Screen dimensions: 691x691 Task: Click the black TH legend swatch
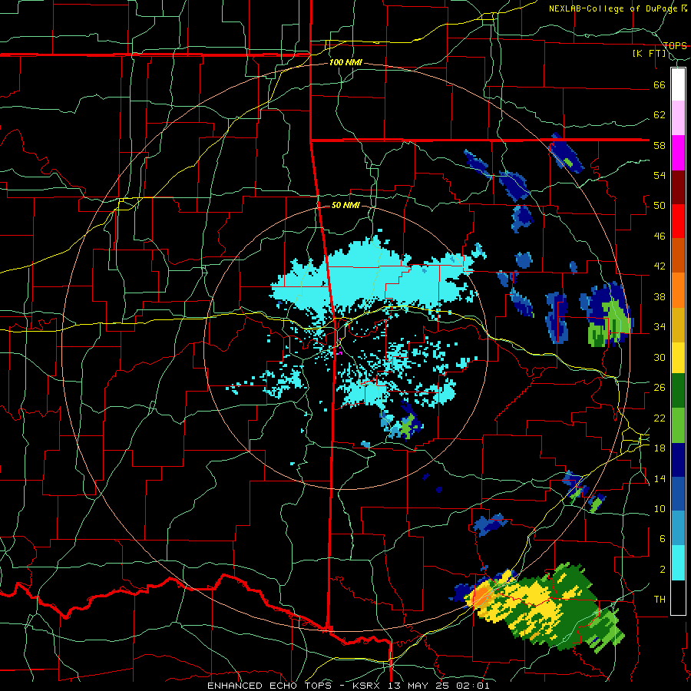tap(678, 597)
